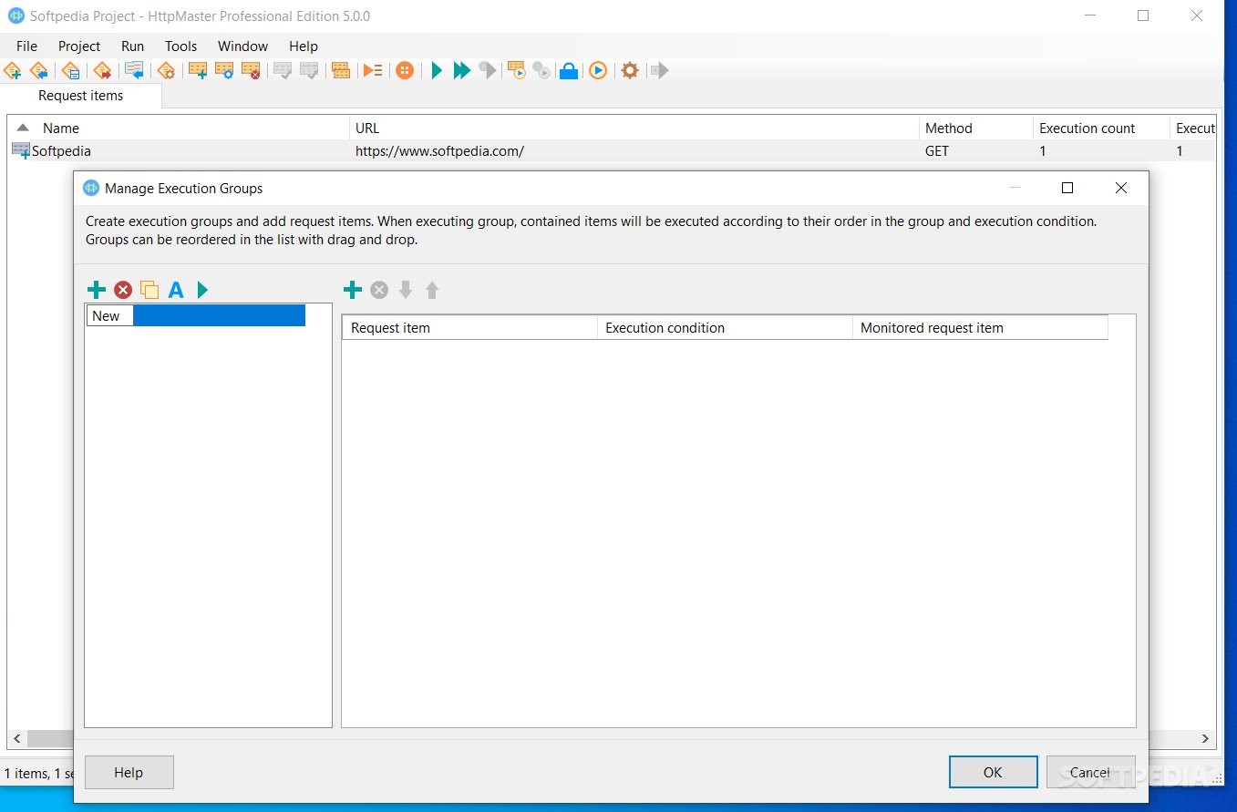Open the Help menu

pos(304,46)
